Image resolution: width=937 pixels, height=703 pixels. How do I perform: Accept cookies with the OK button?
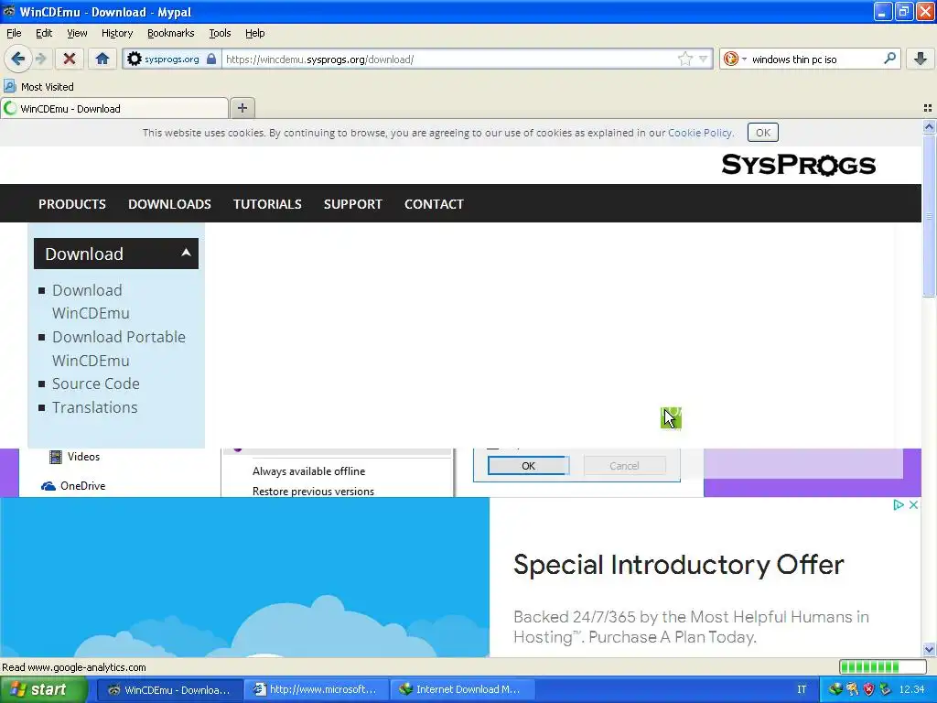pyautogui.click(x=762, y=133)
